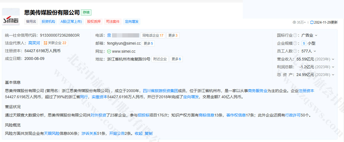Click the refresh icon beside 2024-11-29更新

[x=312, y=22]
